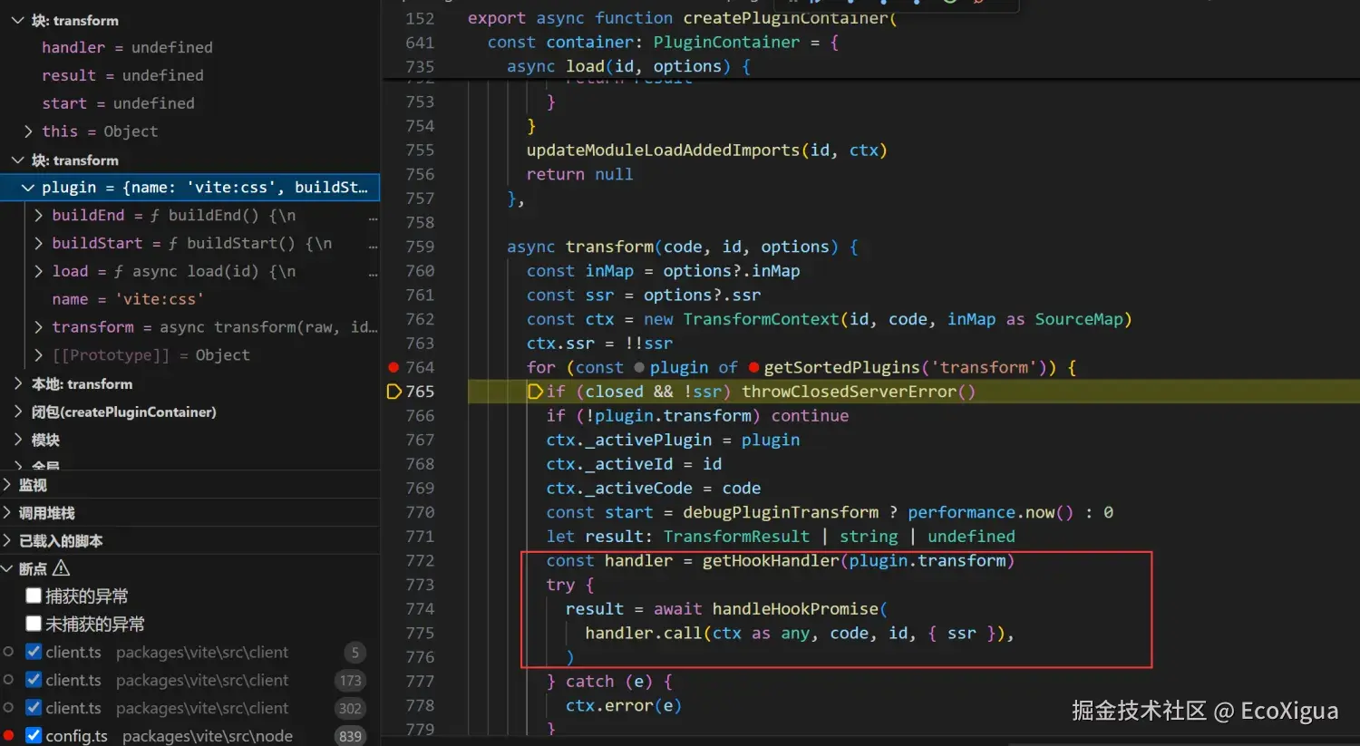
Task: Expand the 'transform = async transform(raw' entry
Action: pyautogui.click(x=38, y=327)
